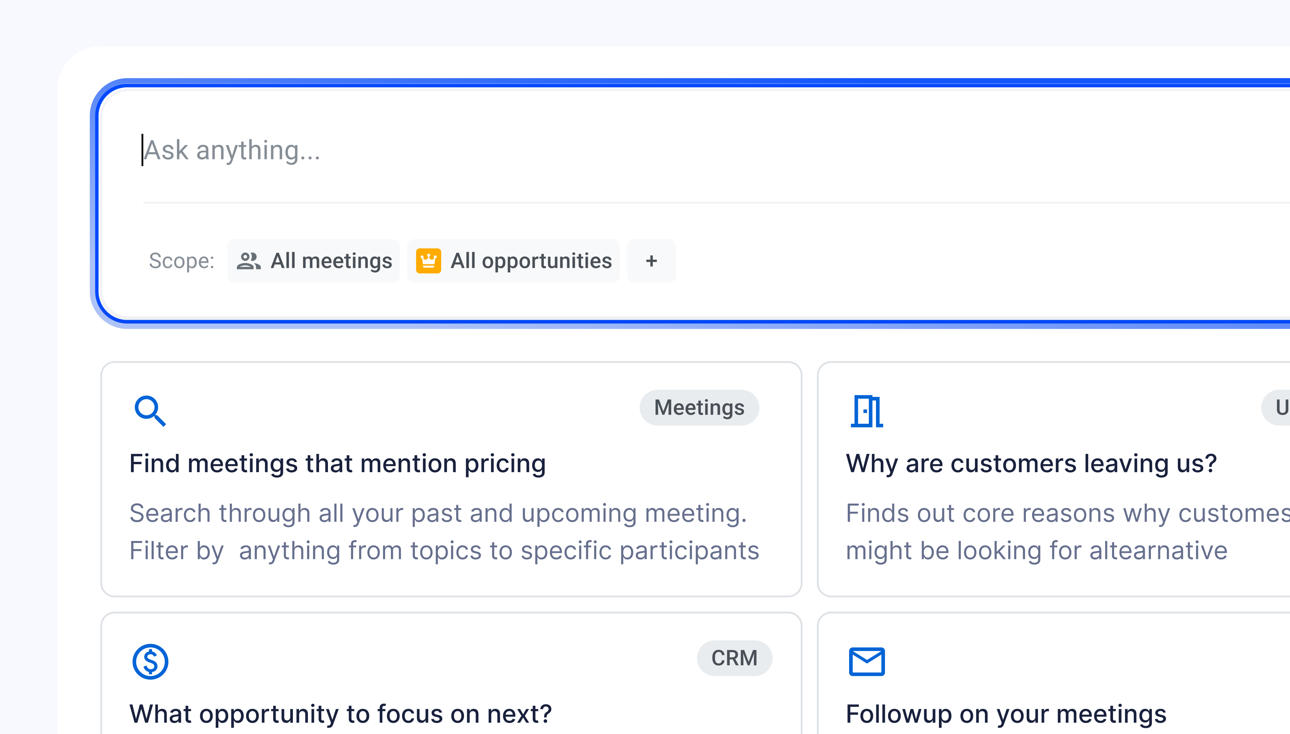Open the All opportunities scope label
Screen dimensions: 1290x734
(x=531, y=261)
